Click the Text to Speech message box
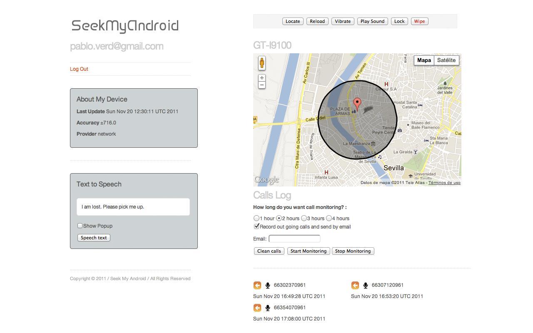 click(133, 207)
